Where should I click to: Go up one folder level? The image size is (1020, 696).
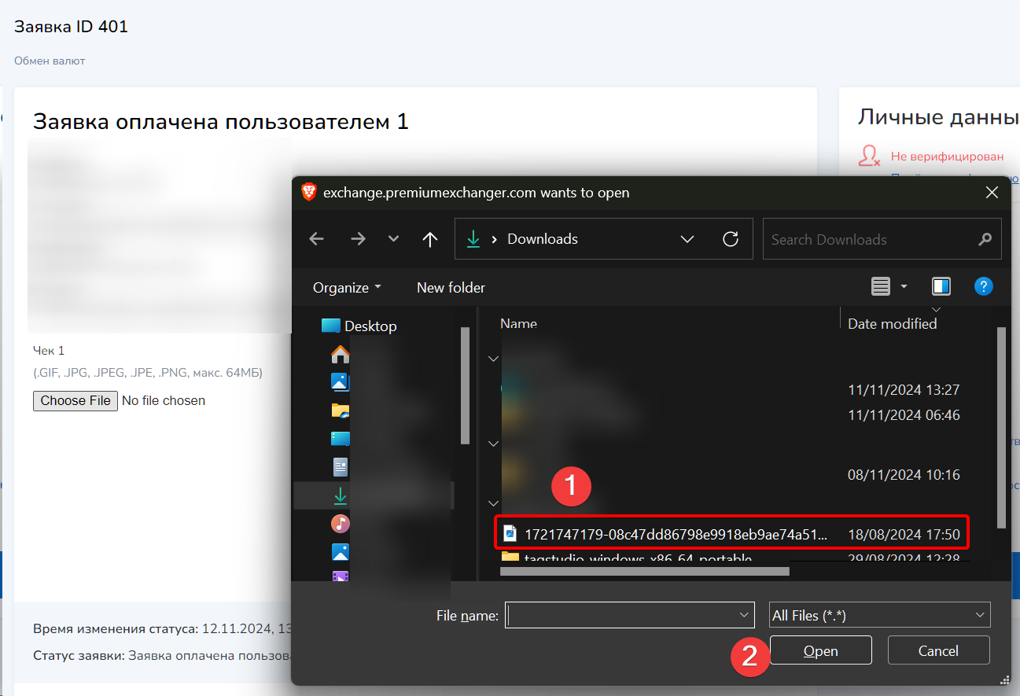click(430, 239)
